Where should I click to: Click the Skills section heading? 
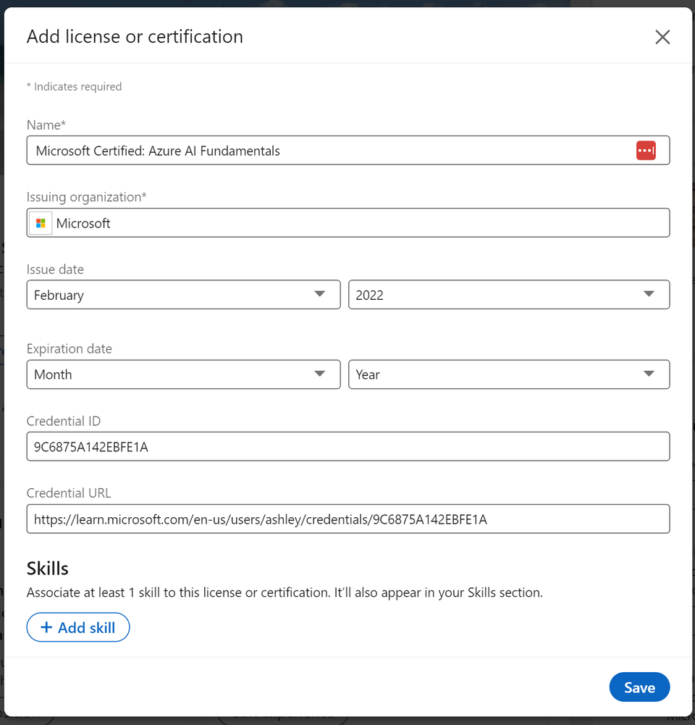tap(47, 569)
